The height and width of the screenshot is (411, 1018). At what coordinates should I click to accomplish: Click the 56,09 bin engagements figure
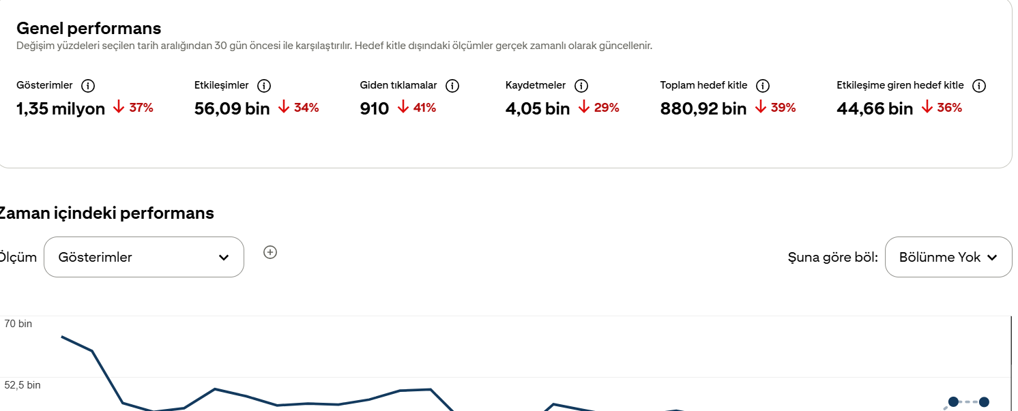[x=232, y=108]
